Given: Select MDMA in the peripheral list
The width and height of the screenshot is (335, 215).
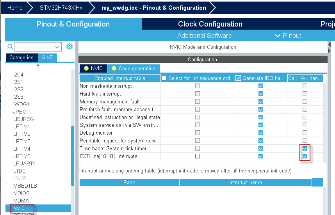Looking at the screenshot, I should click(21, 201).
